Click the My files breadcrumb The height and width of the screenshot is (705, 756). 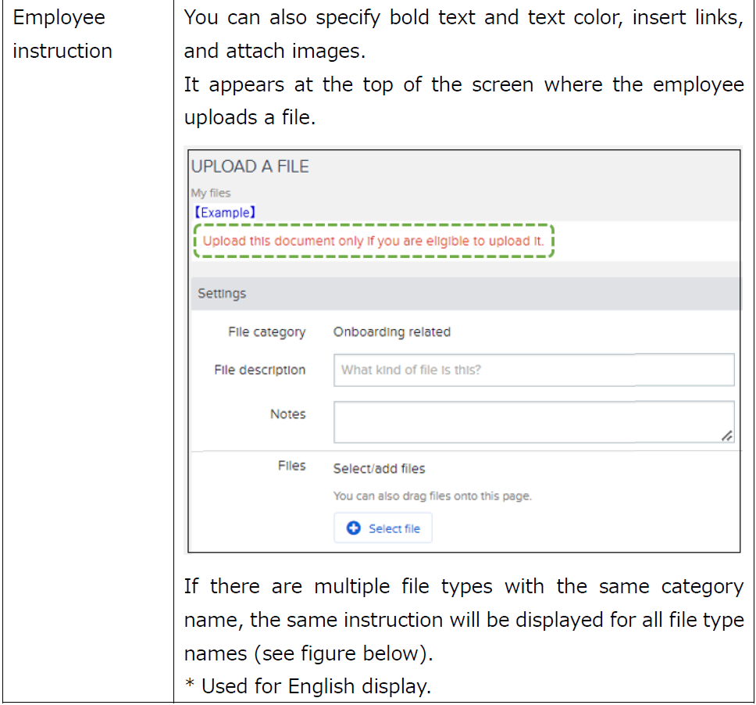click(x=211, y=193)
